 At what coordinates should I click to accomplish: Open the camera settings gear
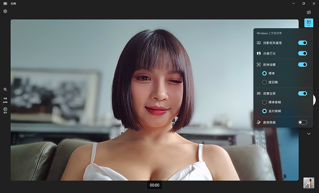5,11
